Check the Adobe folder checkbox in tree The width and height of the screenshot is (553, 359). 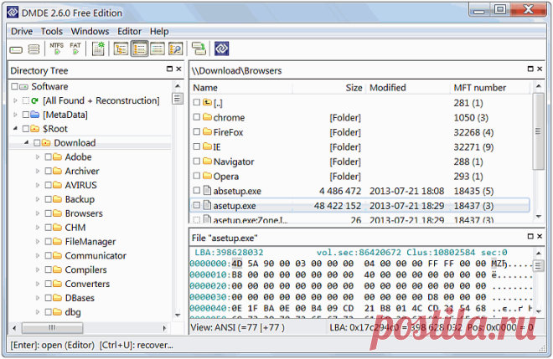click(x=49, y=157)
